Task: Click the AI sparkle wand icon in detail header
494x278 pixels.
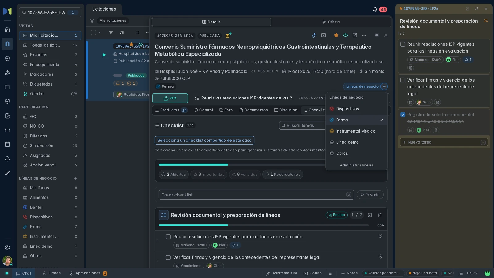Action: [314, 35]
